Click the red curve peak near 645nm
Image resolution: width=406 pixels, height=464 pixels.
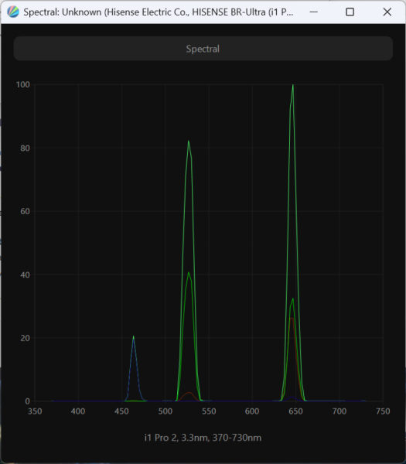(292, 319)
